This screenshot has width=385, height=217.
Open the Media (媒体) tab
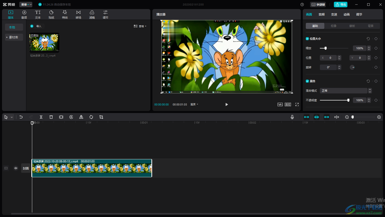[x=11, y=15]
